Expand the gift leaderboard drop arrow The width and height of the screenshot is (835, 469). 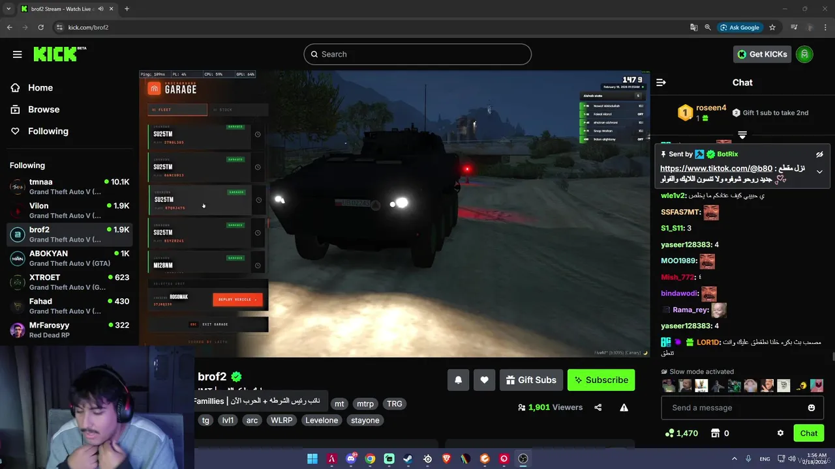coord(742,135)
